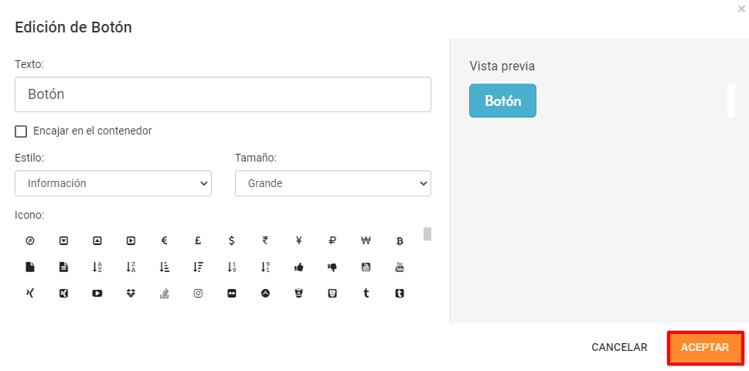The width and height of the screenshot is (749, 371).
Task: Choose the sort alphabetical A-Z icon
Action: pyautogui.click(x=97, y=267)
